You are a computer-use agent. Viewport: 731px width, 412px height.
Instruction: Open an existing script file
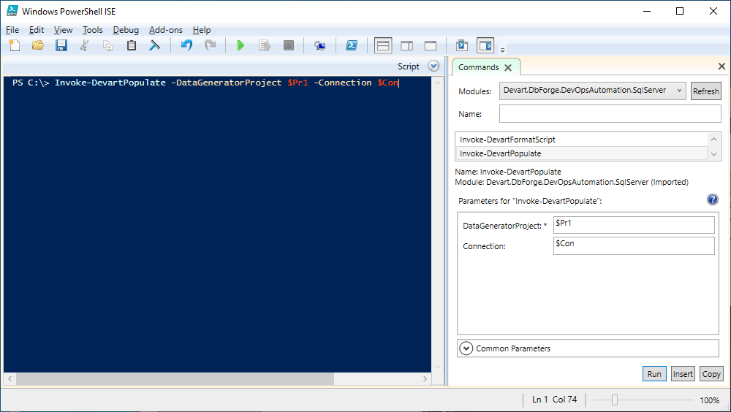click(x=38, y=45)
